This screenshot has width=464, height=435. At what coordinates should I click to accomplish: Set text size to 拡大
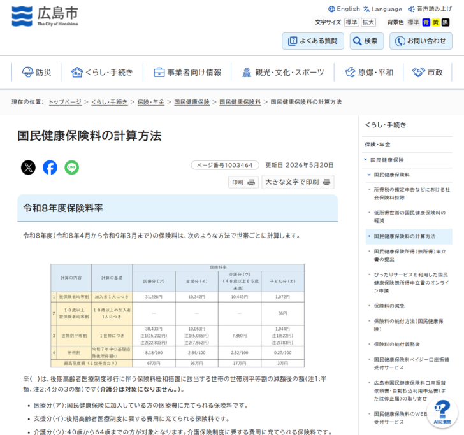(x=368, y=22)
